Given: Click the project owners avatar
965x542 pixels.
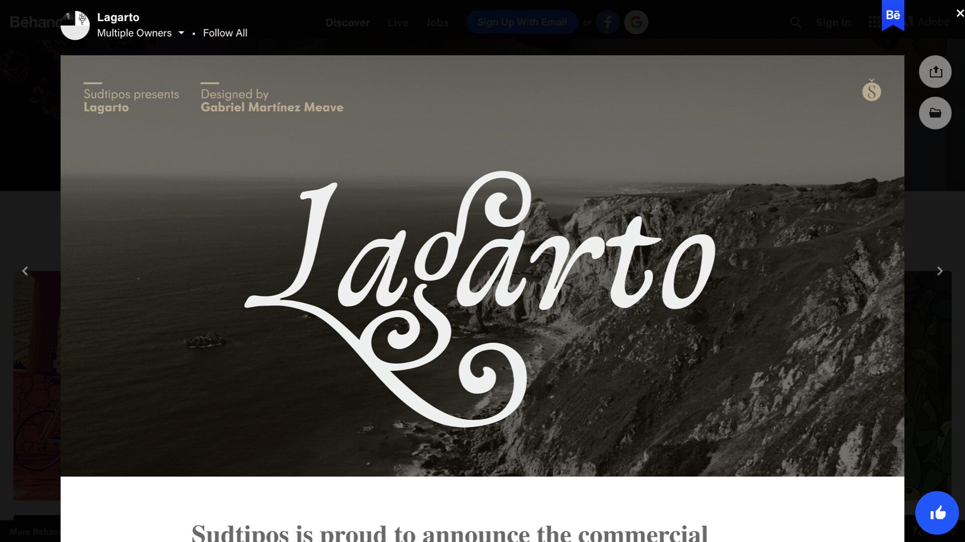Looking at the screenshot, I should (x=75, y=25).
